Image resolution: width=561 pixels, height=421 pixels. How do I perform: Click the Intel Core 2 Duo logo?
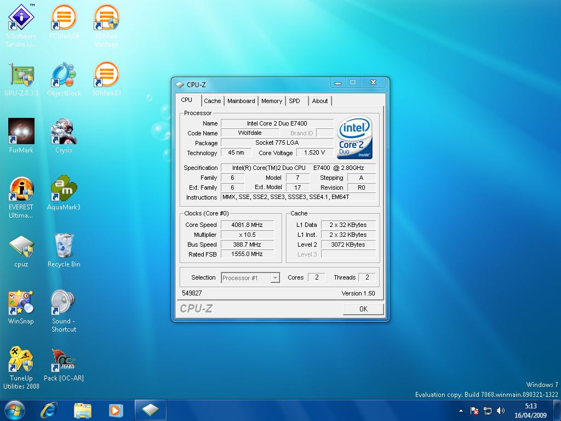pos(354,137)
